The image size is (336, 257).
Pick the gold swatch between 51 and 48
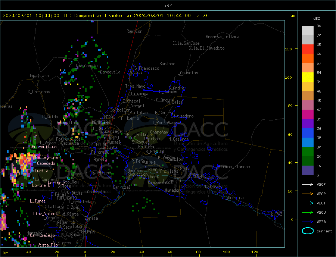tap(308, 86)
